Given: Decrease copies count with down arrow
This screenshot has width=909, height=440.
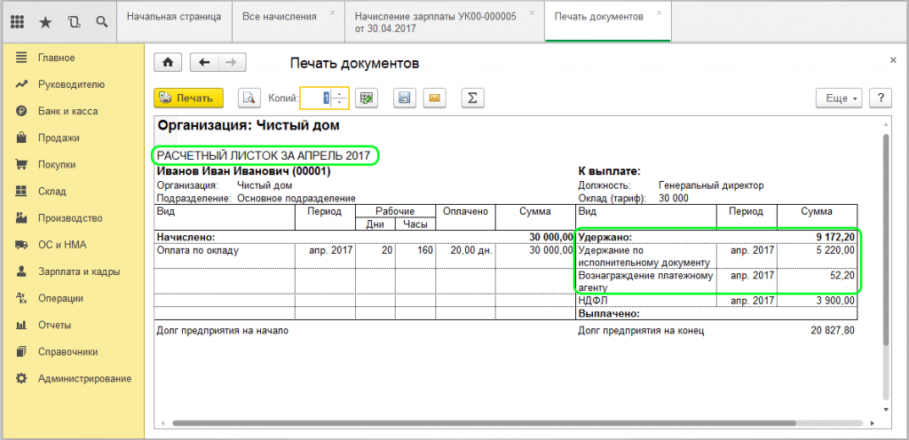Looking at the screenshot, I should (x=340, y=103).
